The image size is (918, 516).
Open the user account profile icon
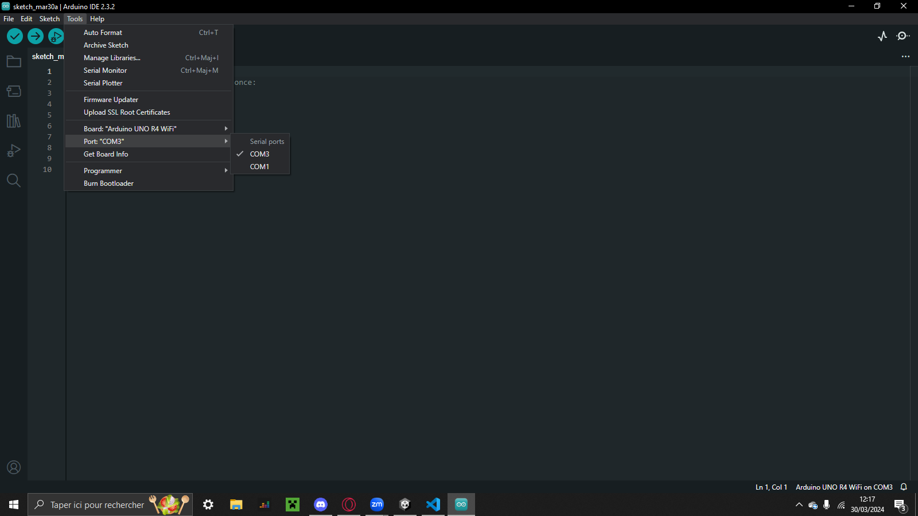click(14, 467)
